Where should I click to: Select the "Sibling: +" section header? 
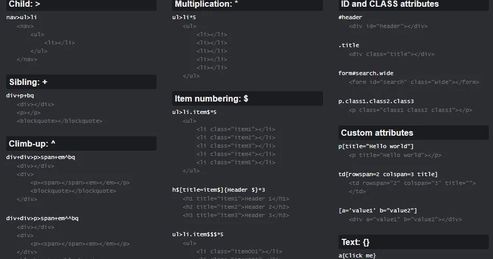(x=28, y=82)
